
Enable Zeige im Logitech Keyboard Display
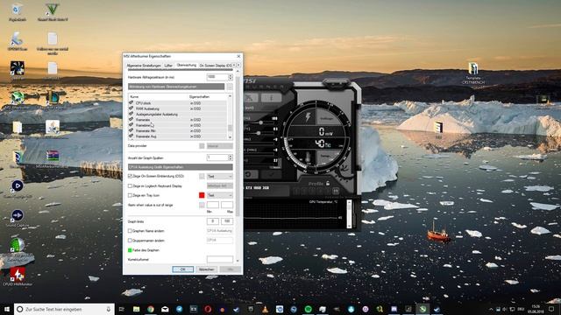coord(130,185)
